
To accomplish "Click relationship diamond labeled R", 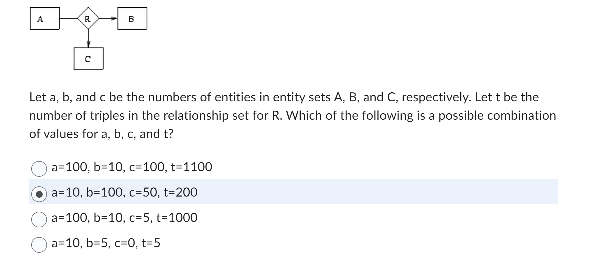I will point(88,19).
